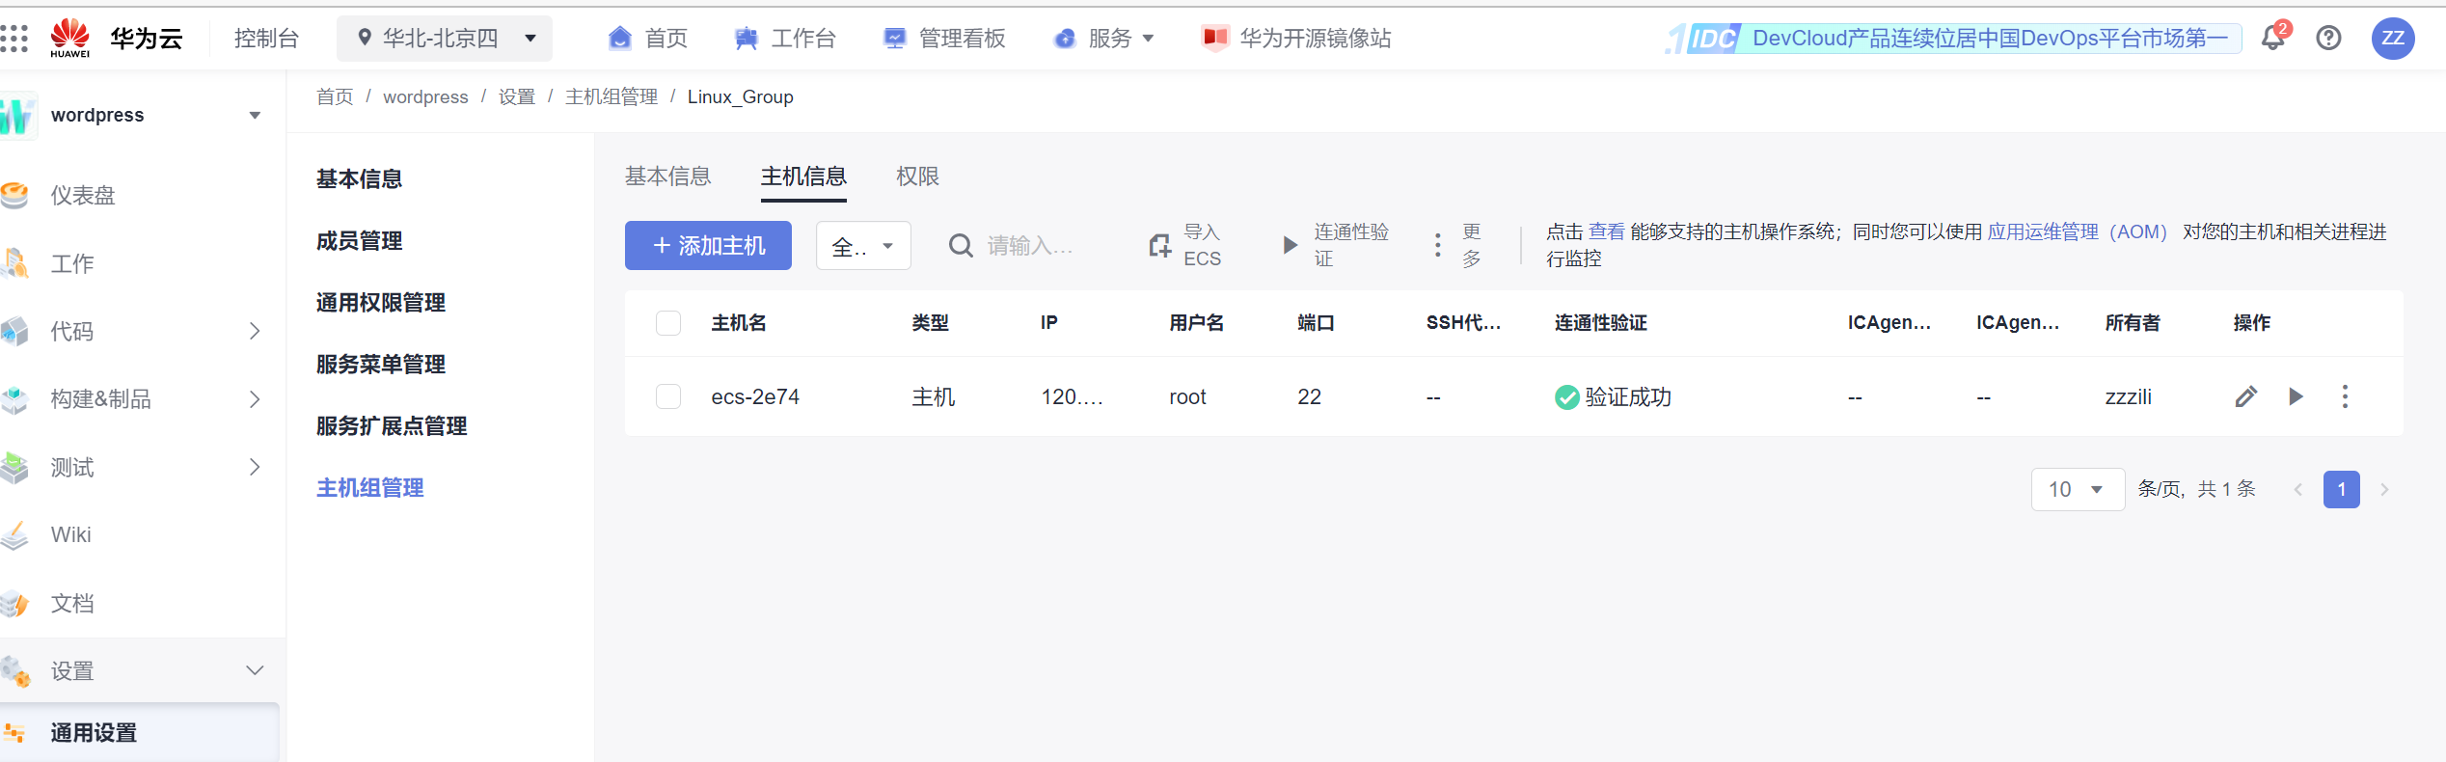Viewport: 2446px width, 762px height.
Task: Click the 主机组管理 breadcrumb link
Action: [x=611, y=97]
